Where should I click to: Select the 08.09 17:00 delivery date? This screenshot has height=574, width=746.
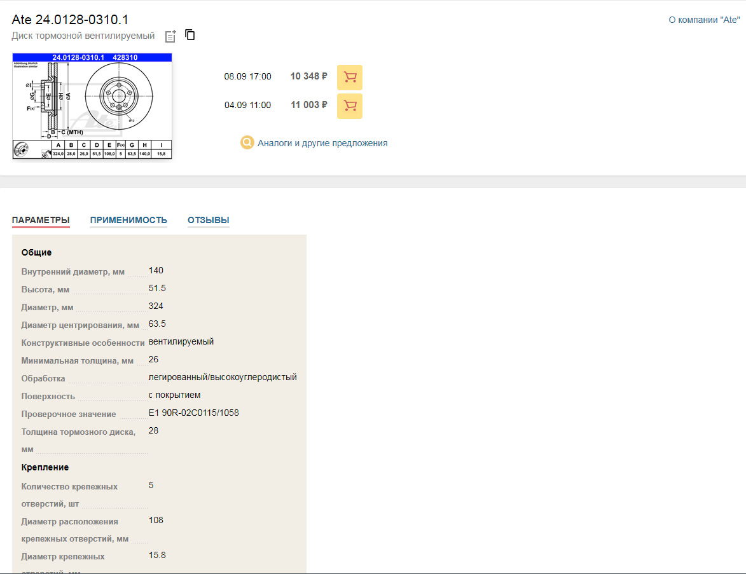click(247, 76)
